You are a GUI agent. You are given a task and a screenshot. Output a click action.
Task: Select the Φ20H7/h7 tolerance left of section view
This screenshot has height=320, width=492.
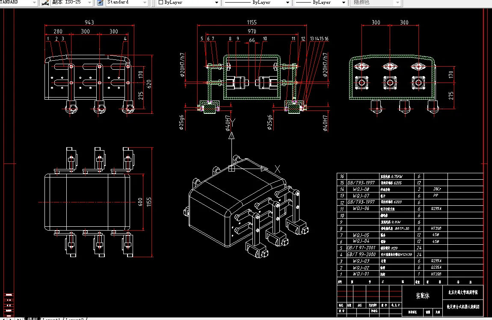(x=182, y=65)
